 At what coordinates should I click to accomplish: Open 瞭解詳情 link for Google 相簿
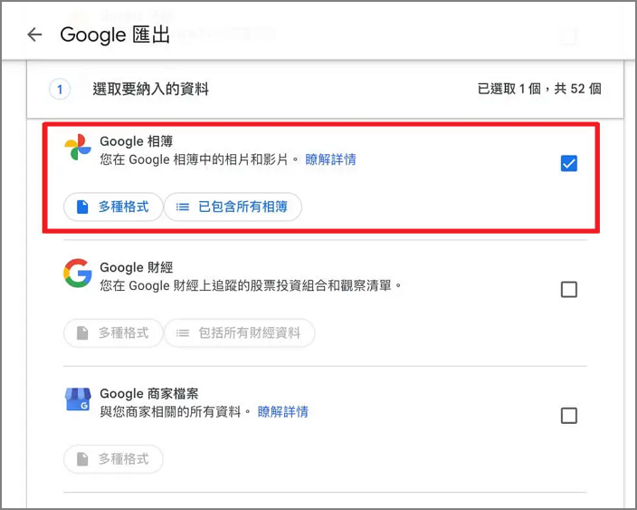point(330,159)
